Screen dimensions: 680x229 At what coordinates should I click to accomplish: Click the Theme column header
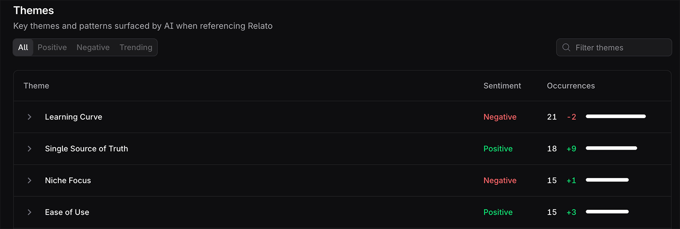click(36, 86)
